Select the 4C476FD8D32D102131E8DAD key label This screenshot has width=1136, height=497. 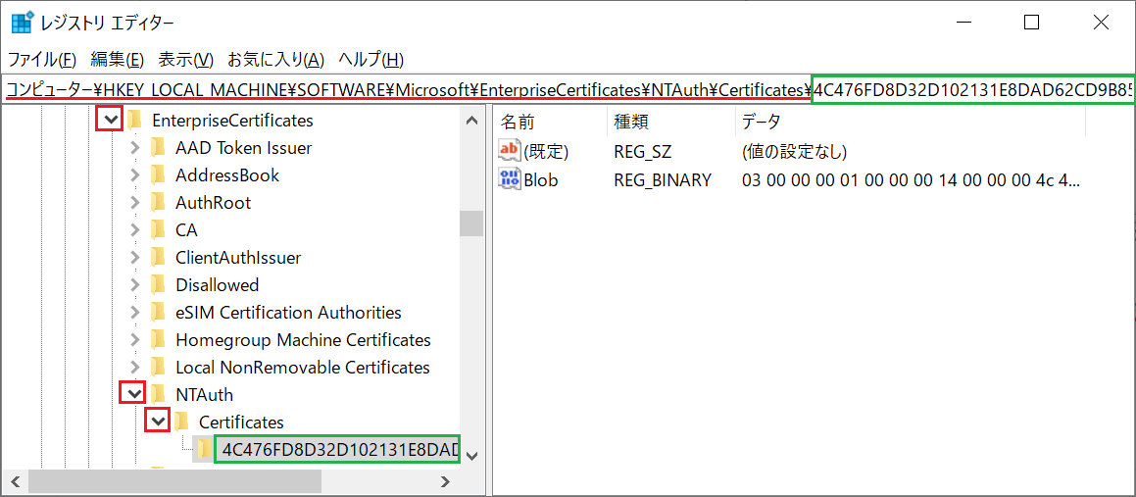tap(338, 449)
